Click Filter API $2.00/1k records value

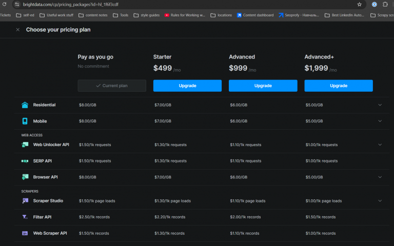pos(245,217)
